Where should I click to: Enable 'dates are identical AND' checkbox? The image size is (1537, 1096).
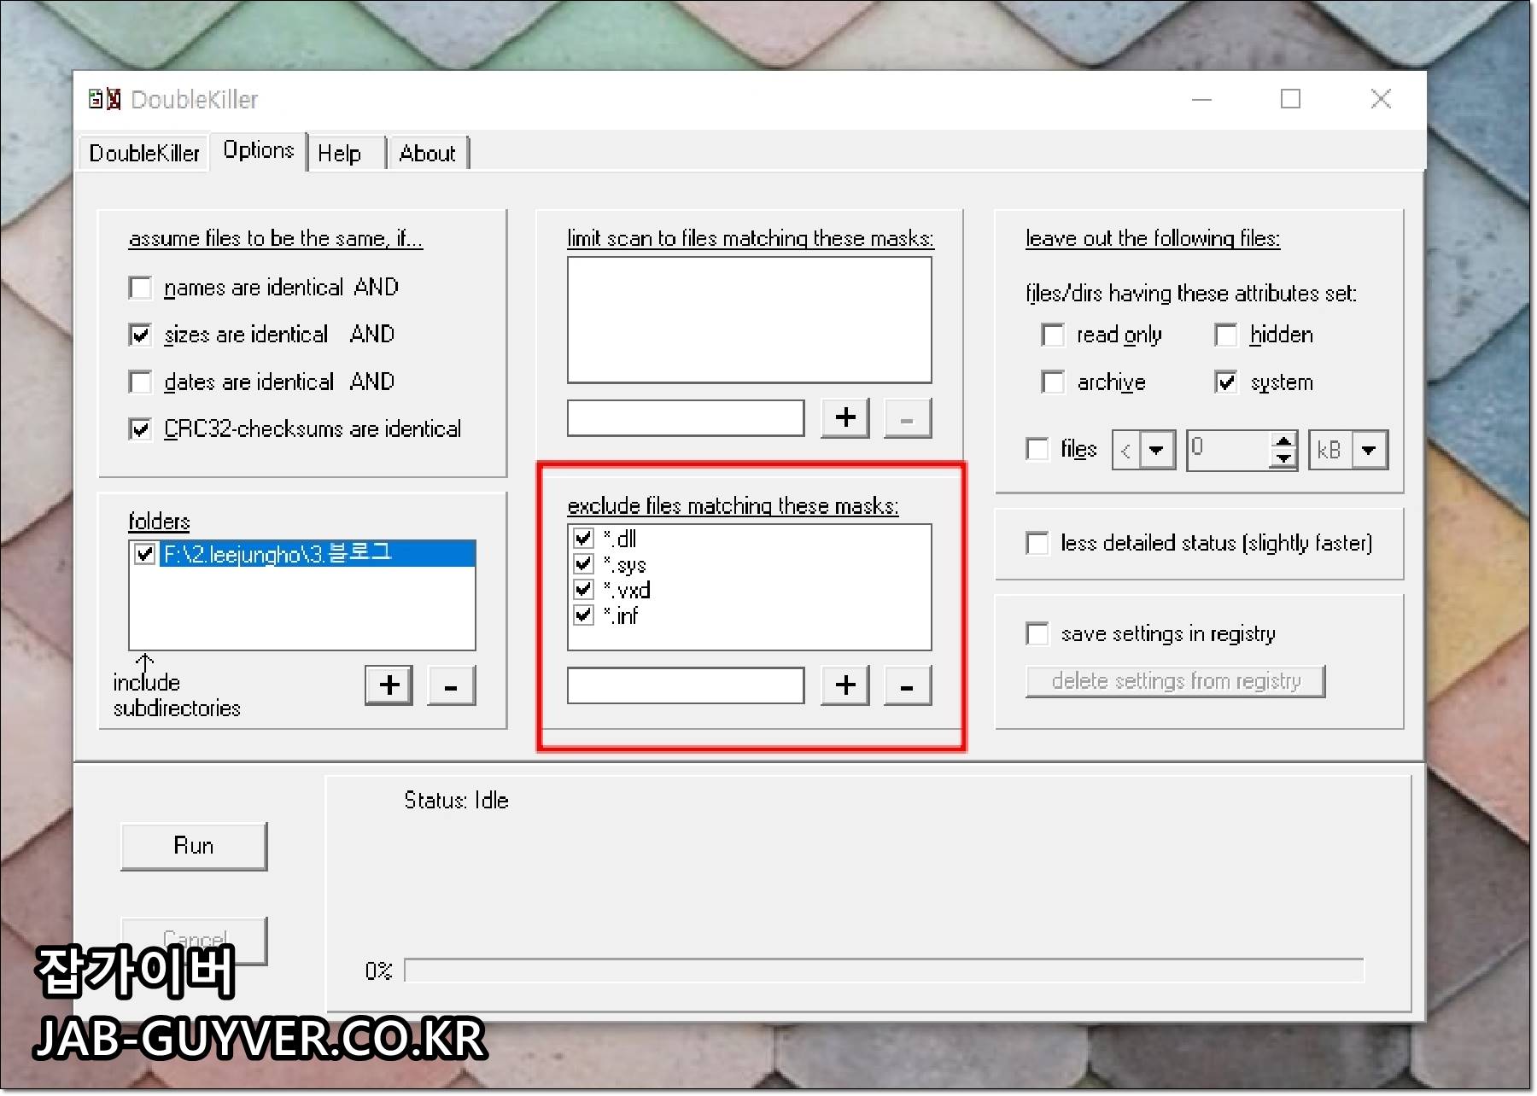point(140,382)
